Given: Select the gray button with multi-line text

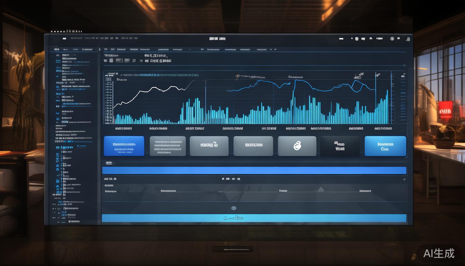Looking at the screenshot, I should point(167,146).
